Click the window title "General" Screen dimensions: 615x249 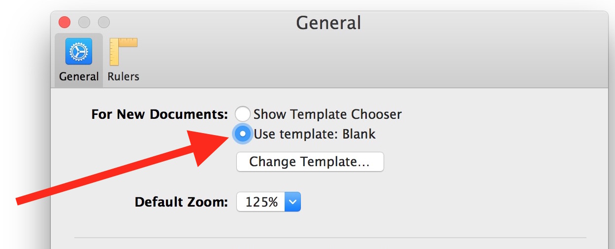328,23
